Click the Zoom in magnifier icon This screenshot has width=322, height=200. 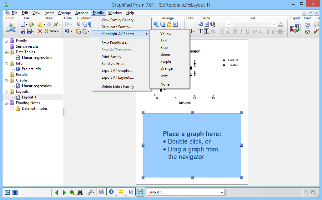(x=313, y=192)
